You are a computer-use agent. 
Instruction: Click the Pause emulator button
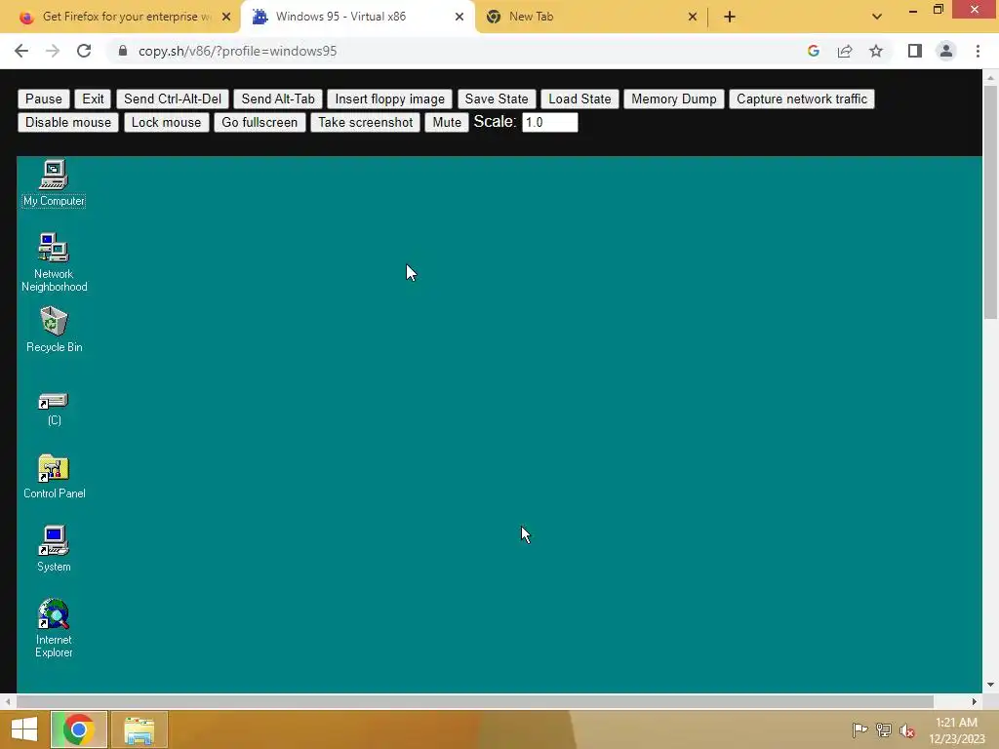click(43, 99)
